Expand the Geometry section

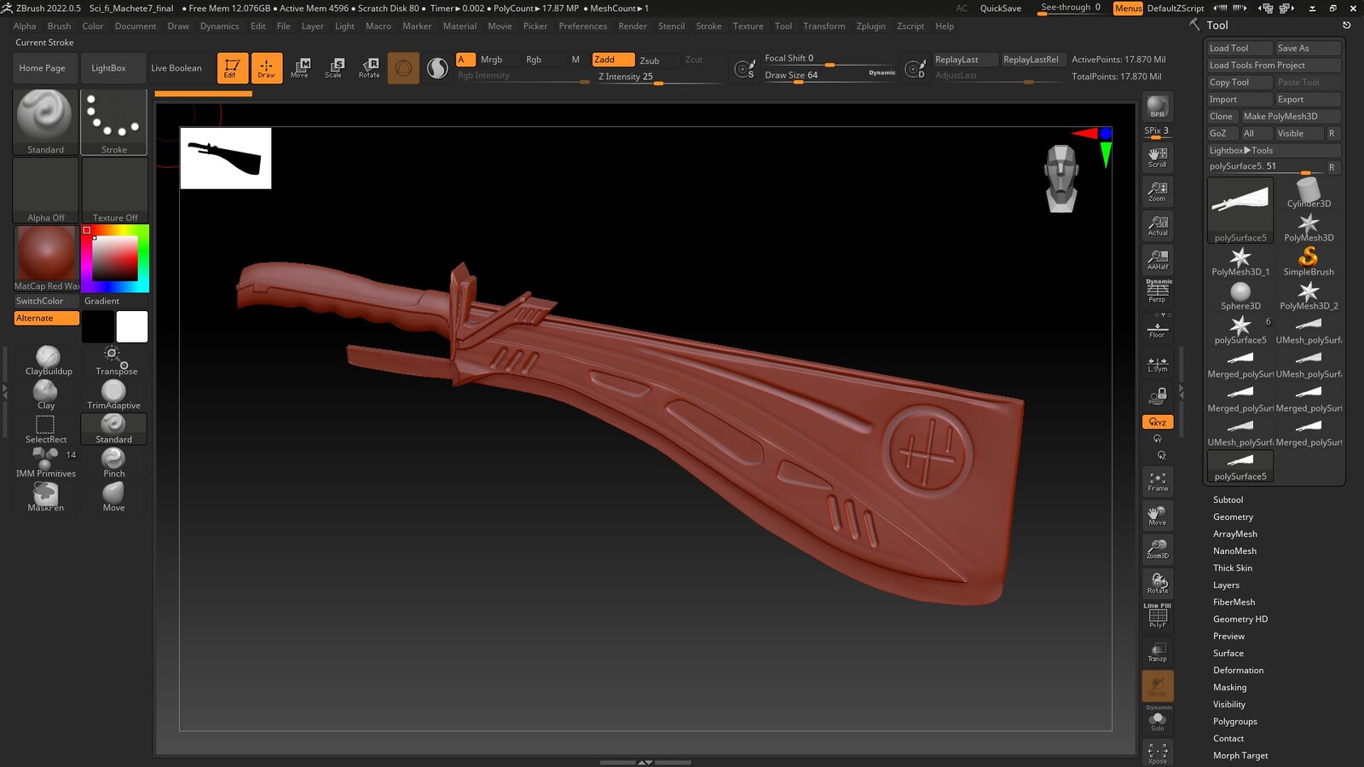(x=1233, y=517)
